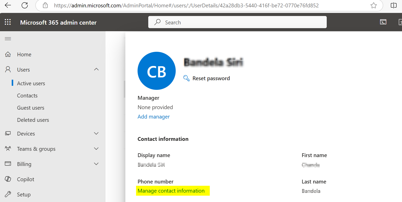Open Copilot in the navigation
The width and height of the screenshot is (402, 202).
click(x=25, y=179)
